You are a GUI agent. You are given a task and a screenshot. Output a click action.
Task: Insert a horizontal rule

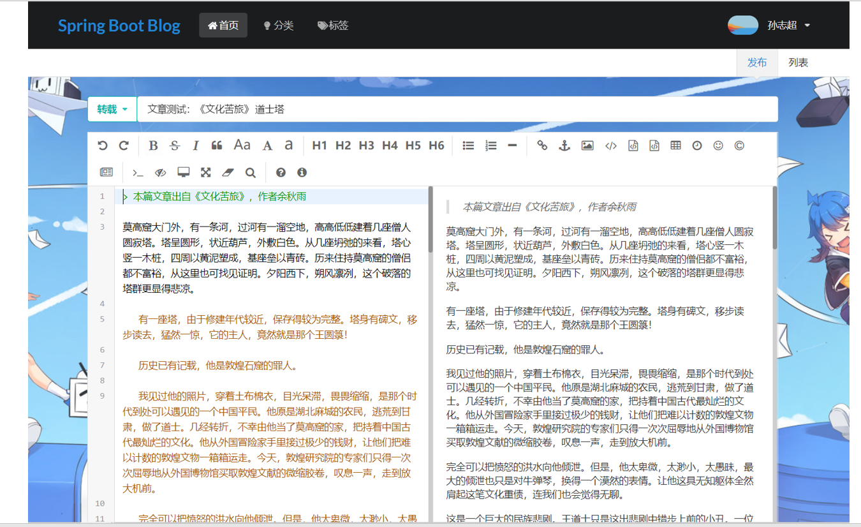click(x=512, y=145)
